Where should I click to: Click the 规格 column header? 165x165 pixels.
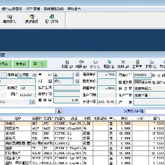(74, 118)
